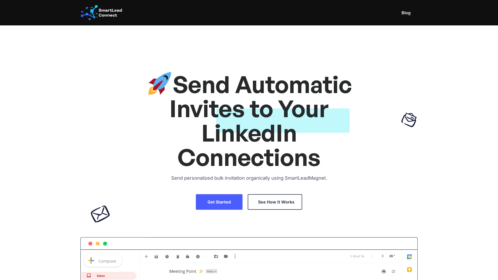Select the spam/report icon in toolbar

click(x=167, y=256)
